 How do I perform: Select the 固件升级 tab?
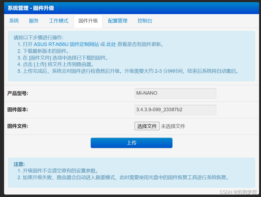88,21
